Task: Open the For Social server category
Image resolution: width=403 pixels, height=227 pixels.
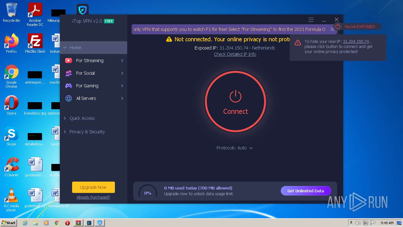Action: pyautogui.click(x=94, y=73)
